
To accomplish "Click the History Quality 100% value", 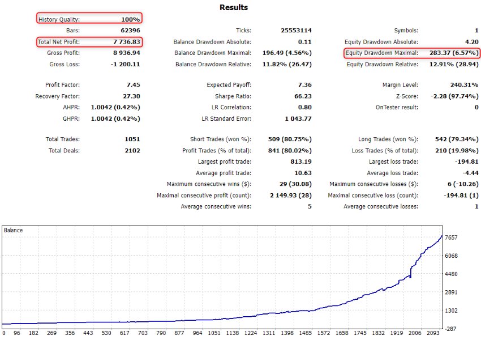I will 130,19.
